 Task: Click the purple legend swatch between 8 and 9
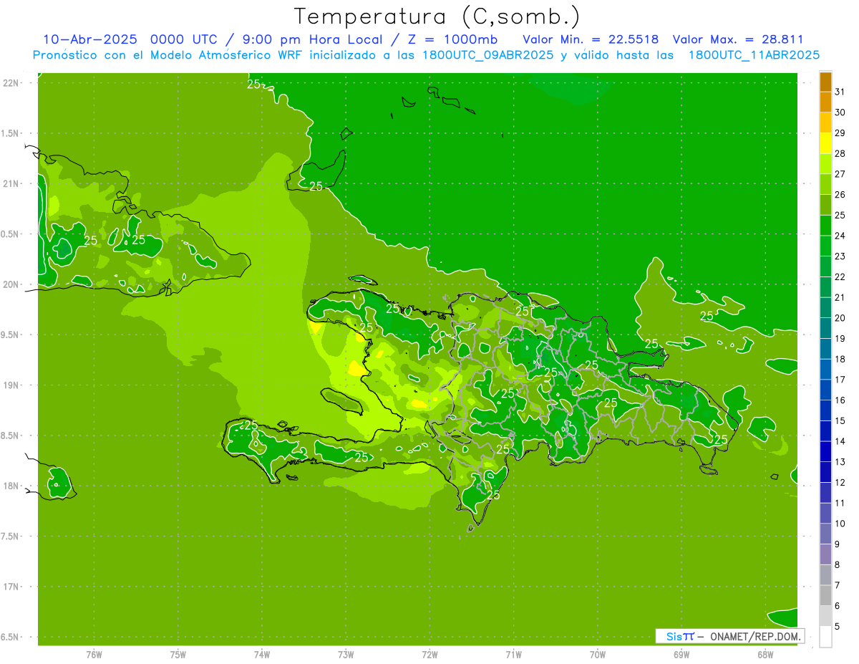tap(825, 554)
